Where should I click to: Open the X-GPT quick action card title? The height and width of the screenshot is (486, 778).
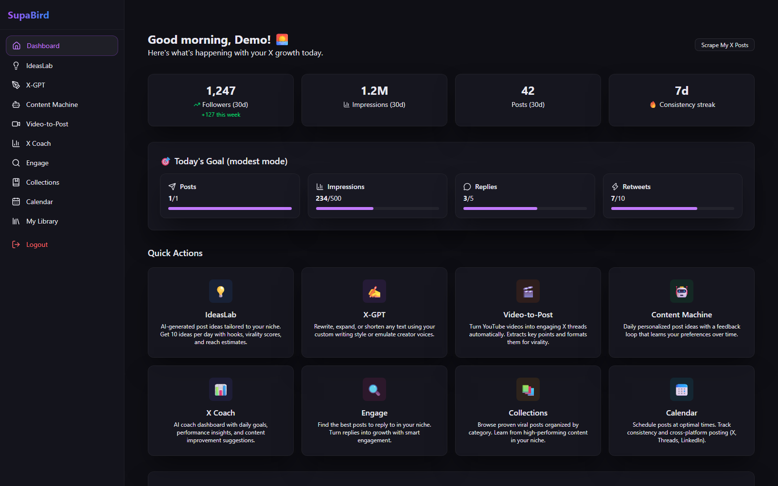point(374,315)
